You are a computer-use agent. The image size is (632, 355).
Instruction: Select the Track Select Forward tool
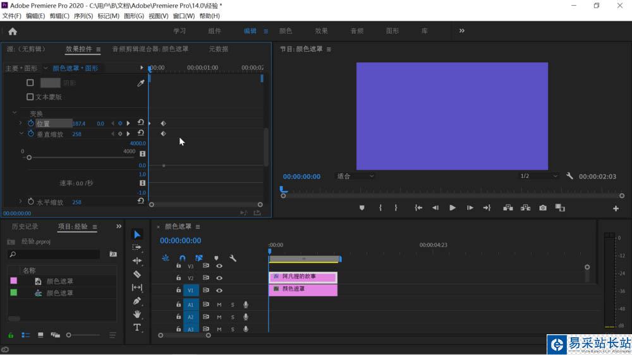pos(137,247)
